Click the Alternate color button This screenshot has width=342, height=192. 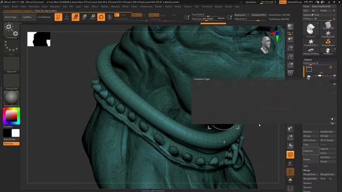(11, 143)
